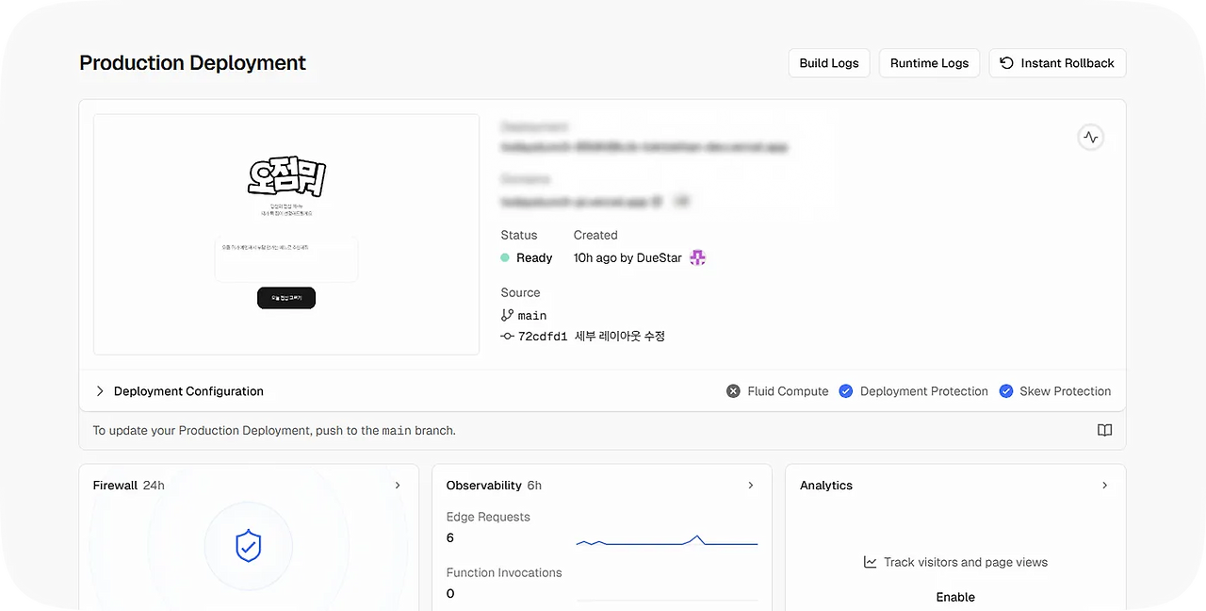Click the git branch icon beside main
Image resolution: width=1206 pixels, height=611 pixels.
[x=508, y=316]
